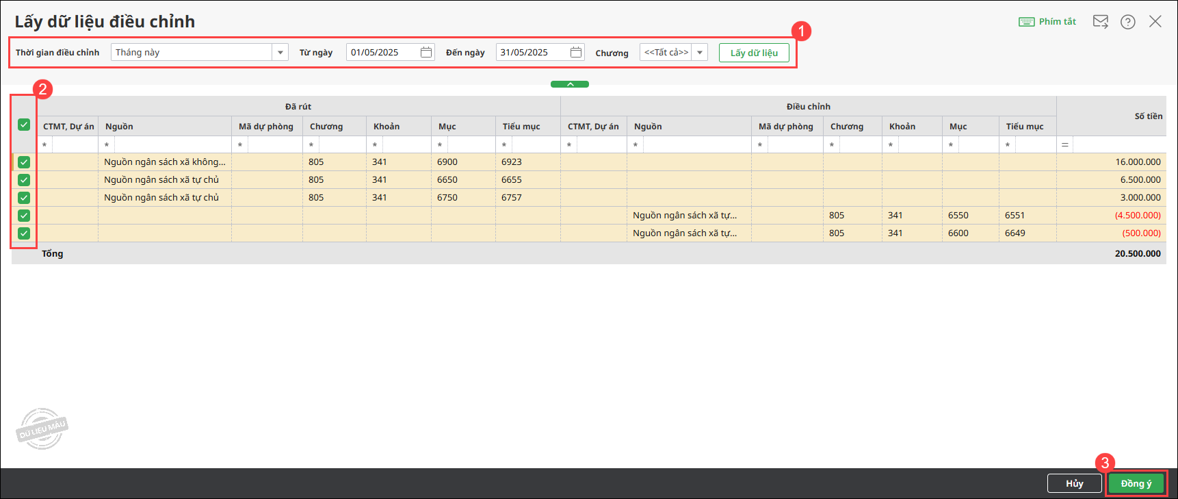Click the Điều chỉnh Mục cell 6550
Viewport: 1178px width, 499px height.
pos(971,216)
